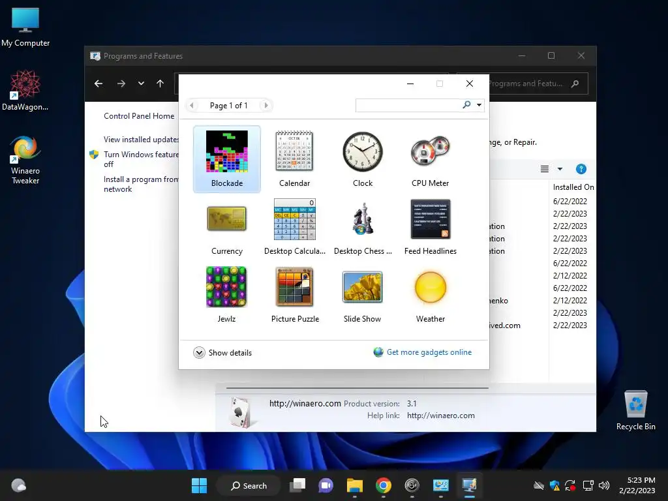Open the Windows Start button

click(x=199, y=485)
